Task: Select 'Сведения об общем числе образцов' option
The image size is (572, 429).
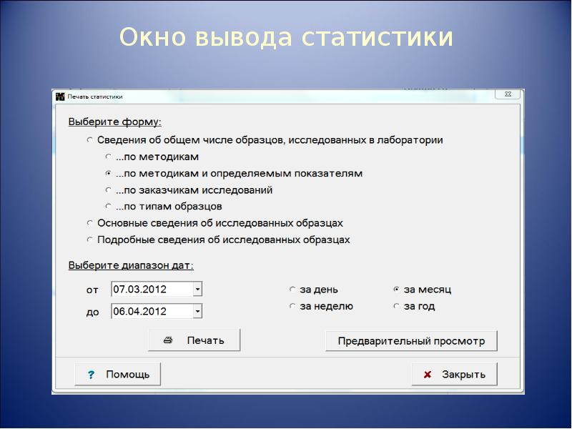Action: 89,140
